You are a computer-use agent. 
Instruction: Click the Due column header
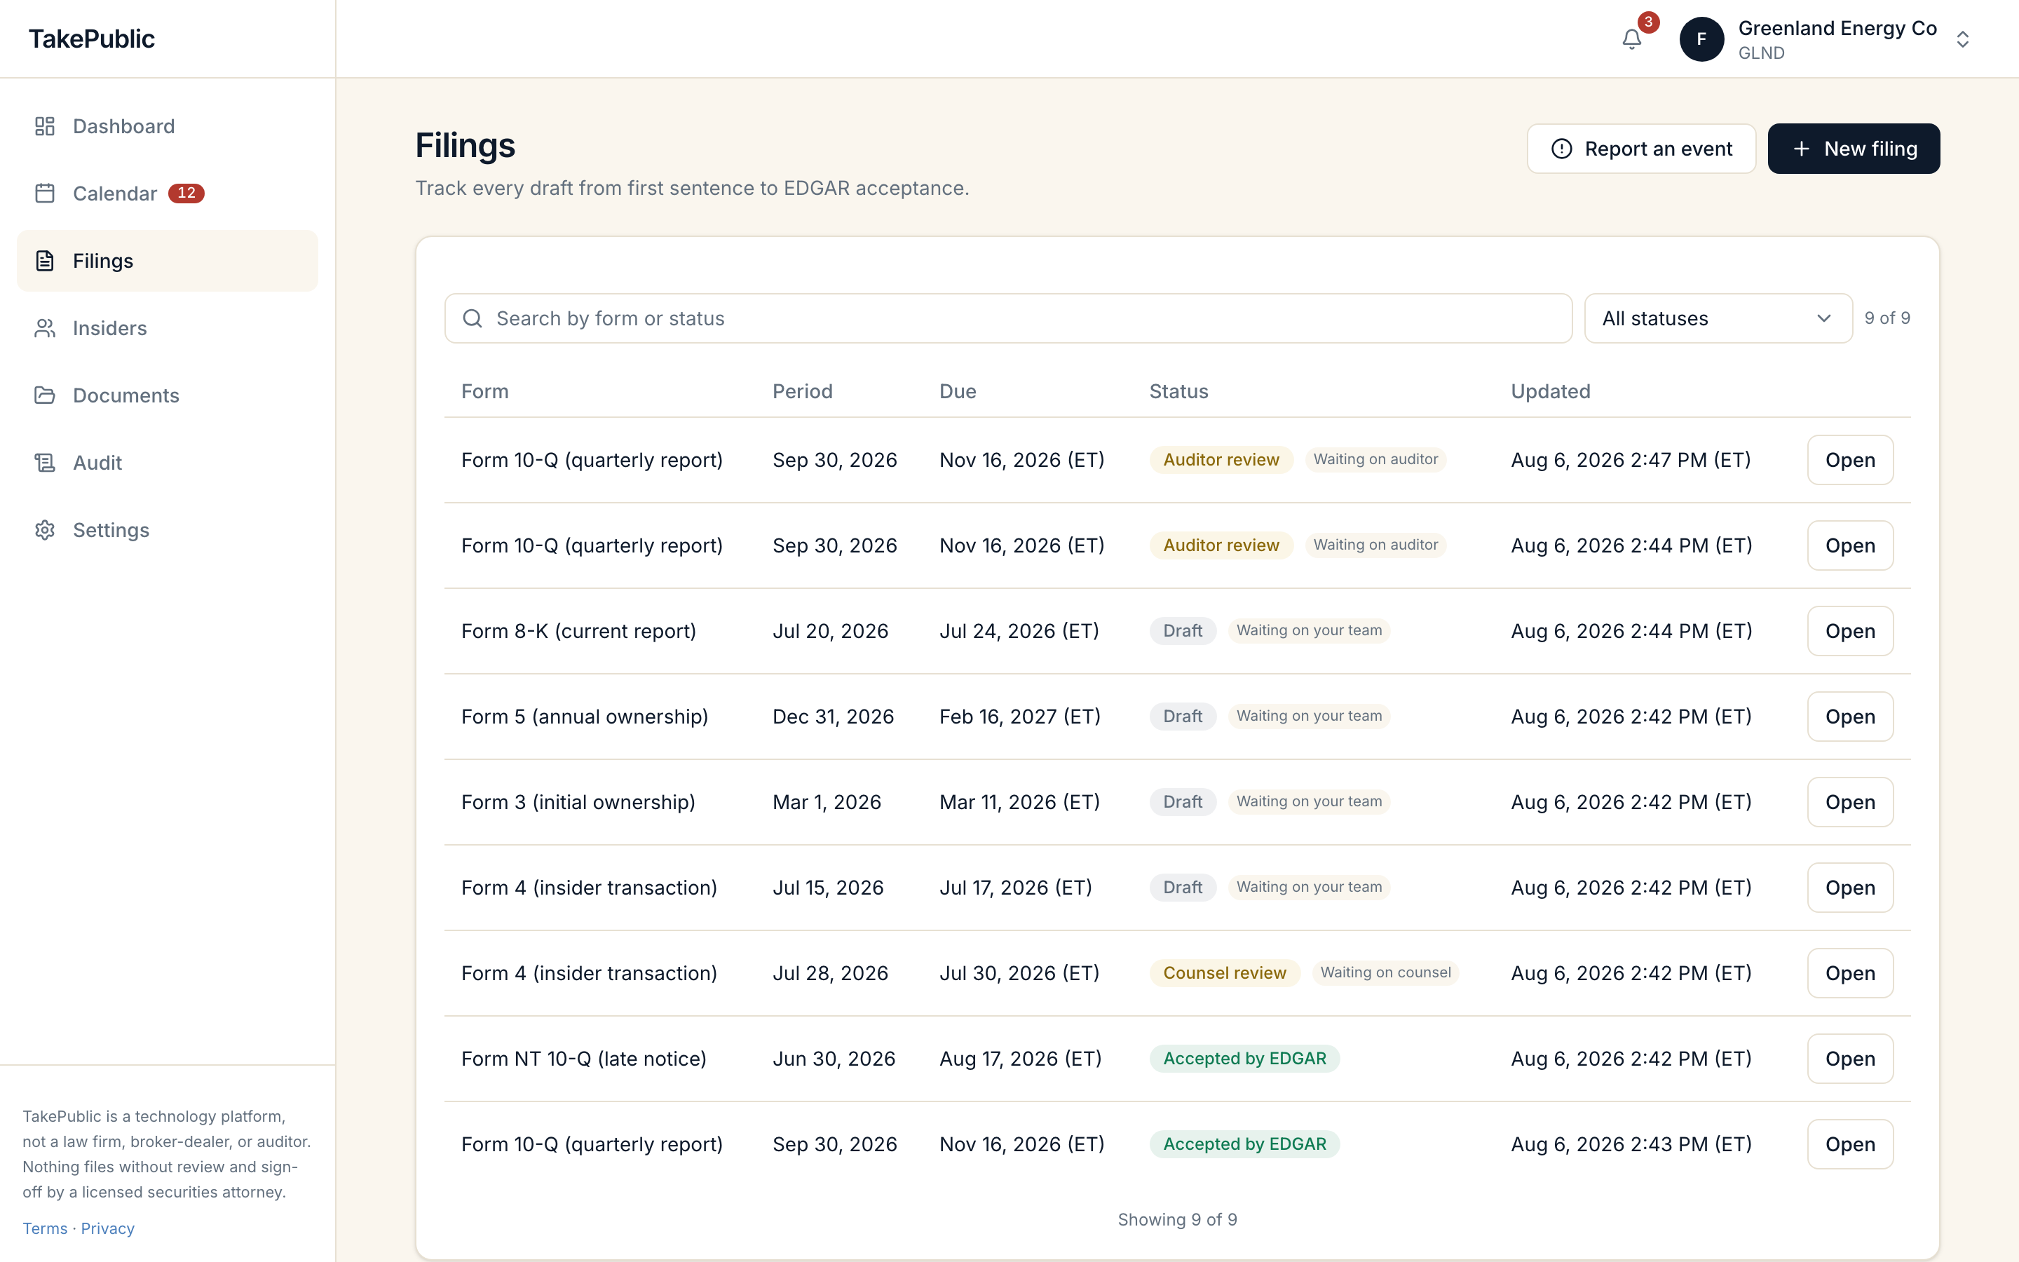[957, 391]
